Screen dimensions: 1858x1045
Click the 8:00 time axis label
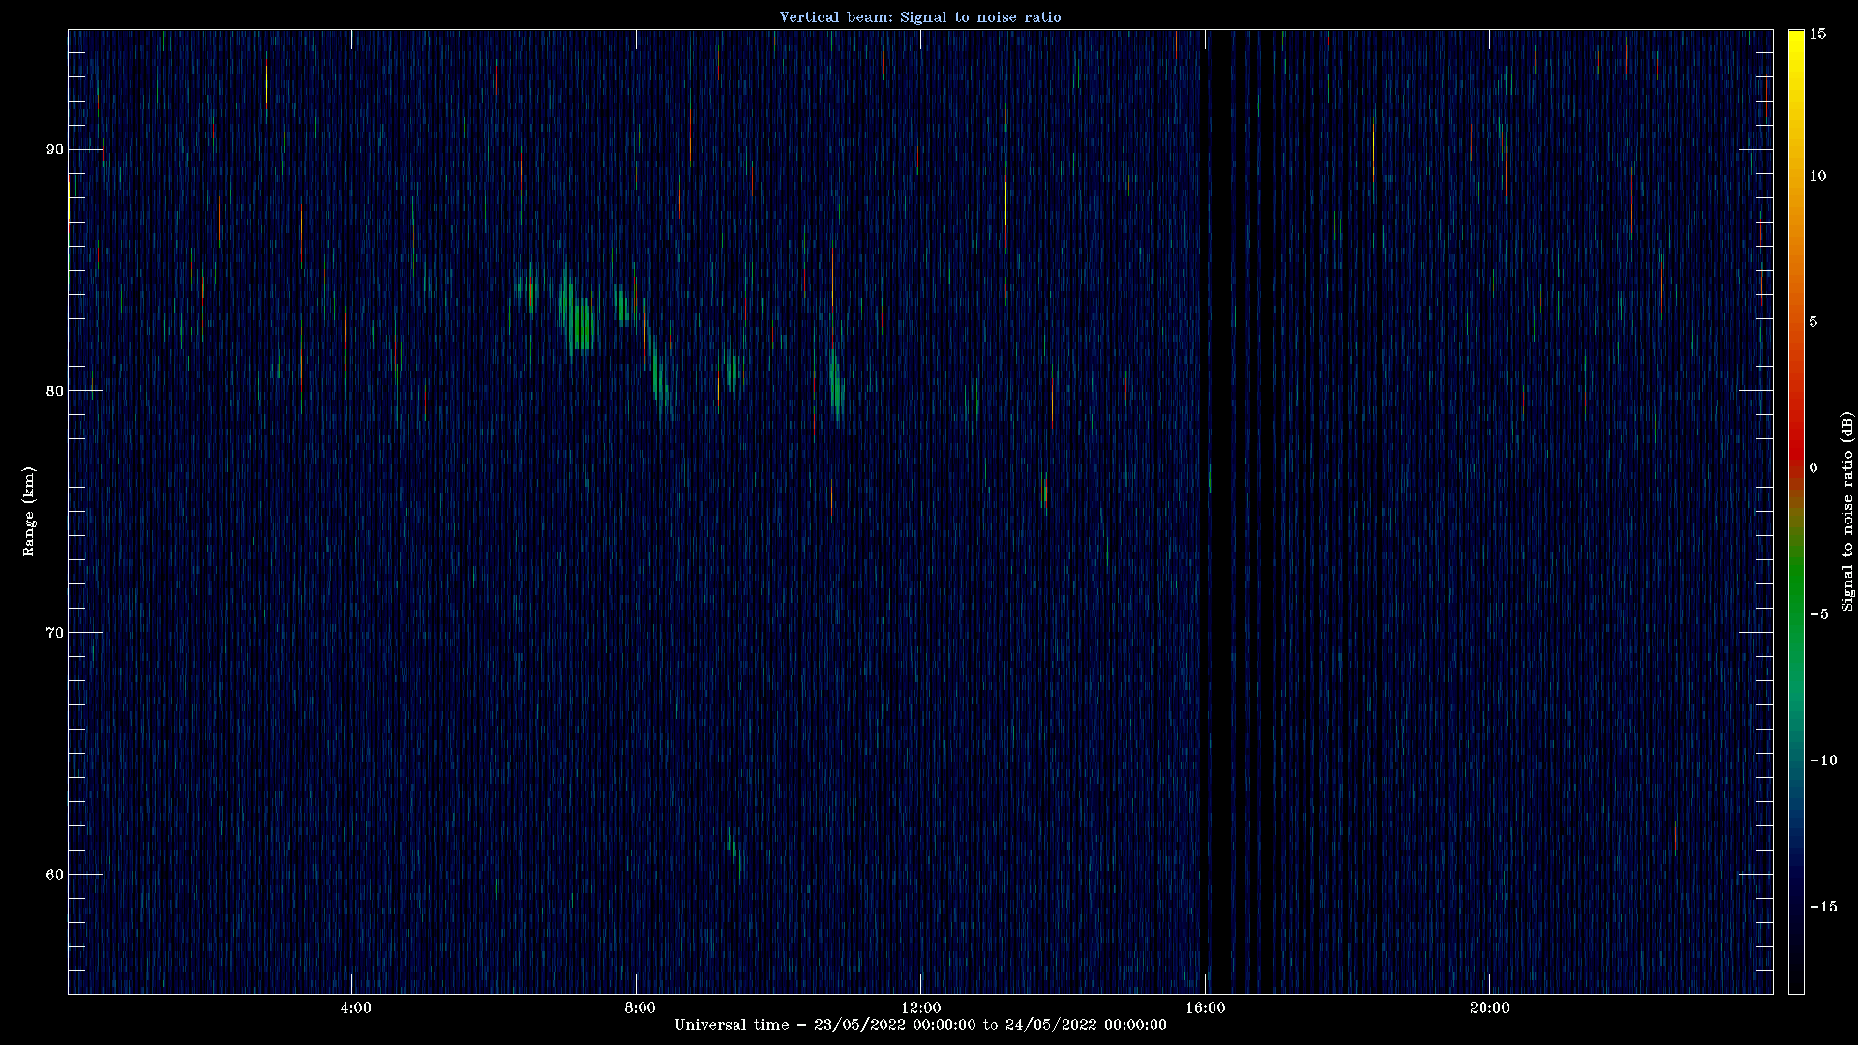(640, 1008)
